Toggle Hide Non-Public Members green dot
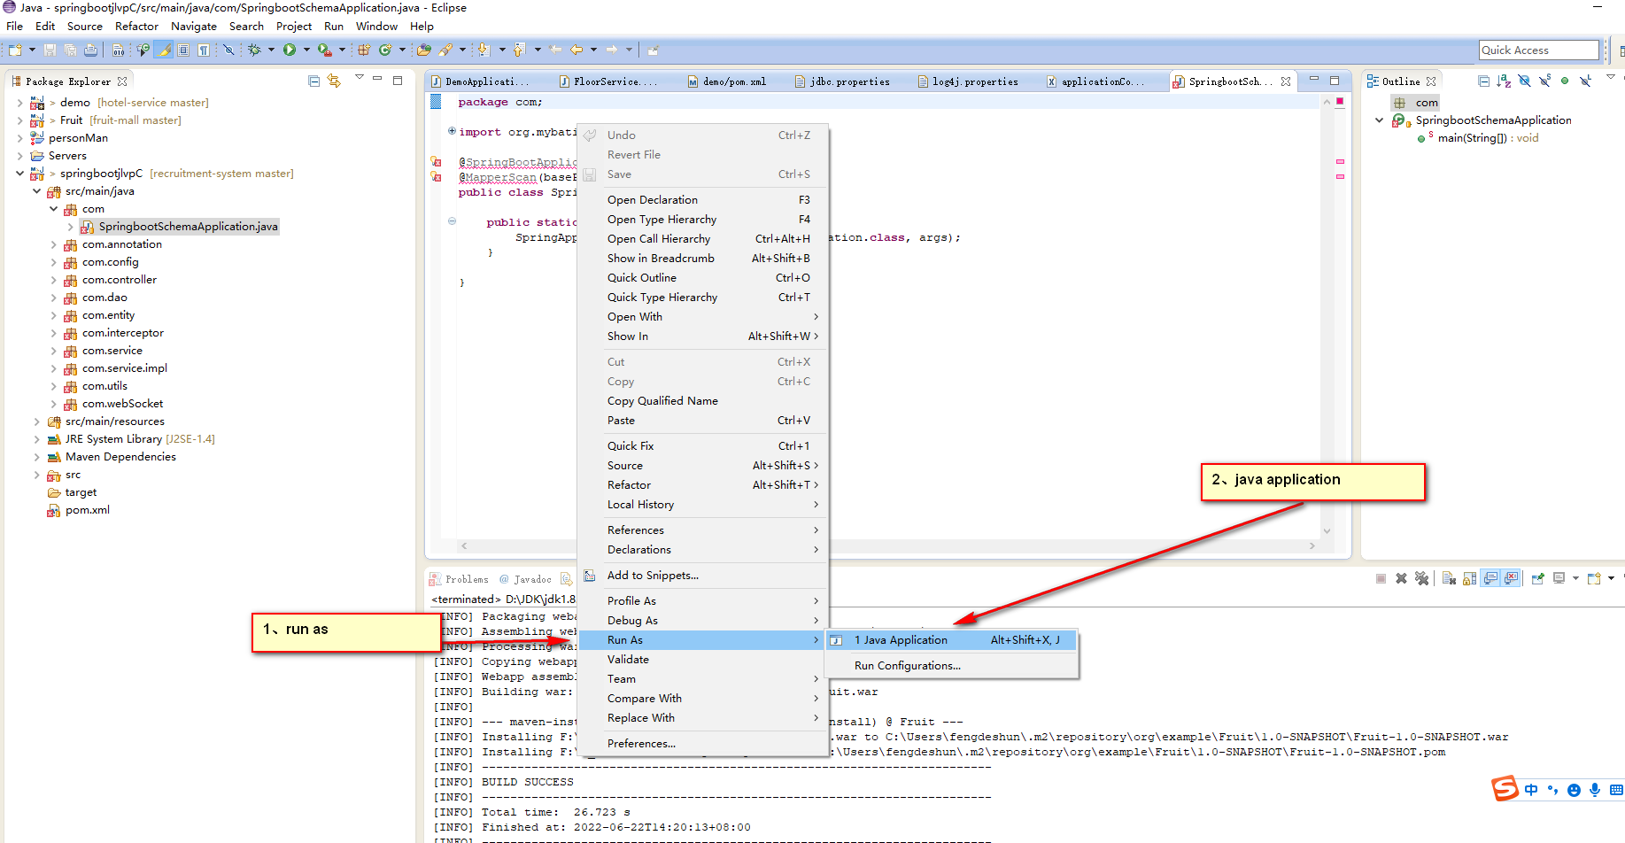 click(x=1565, y=81)
